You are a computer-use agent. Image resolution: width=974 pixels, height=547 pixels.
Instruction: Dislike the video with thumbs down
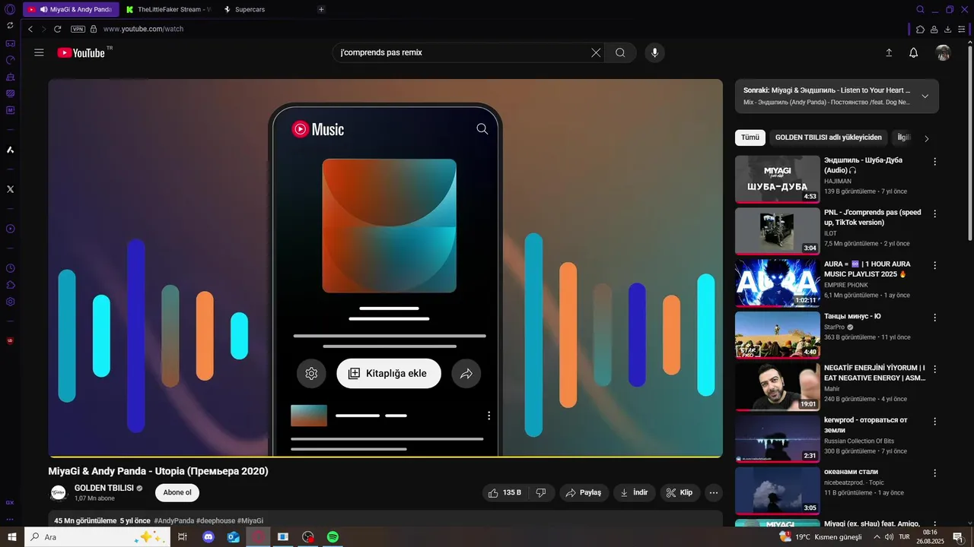coord(541,492)
